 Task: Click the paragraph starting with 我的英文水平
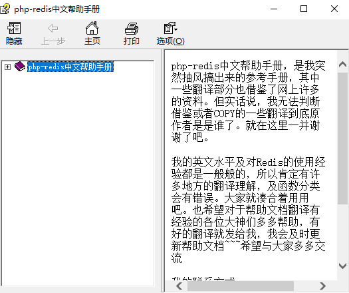pyautogui.click(x=248, y=210)
